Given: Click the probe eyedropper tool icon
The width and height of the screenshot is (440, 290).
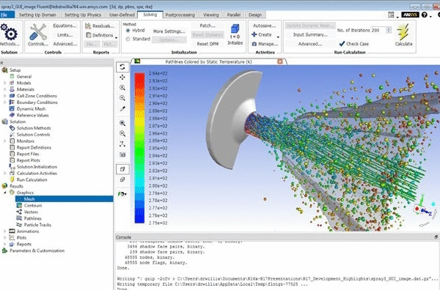Looking at the screenshot, I should pos(122,108).
